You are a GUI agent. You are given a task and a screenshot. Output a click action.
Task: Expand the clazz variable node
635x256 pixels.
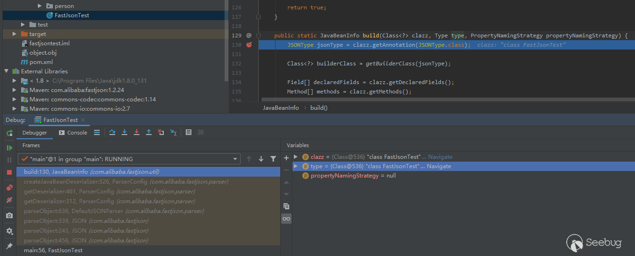[296, 157]
